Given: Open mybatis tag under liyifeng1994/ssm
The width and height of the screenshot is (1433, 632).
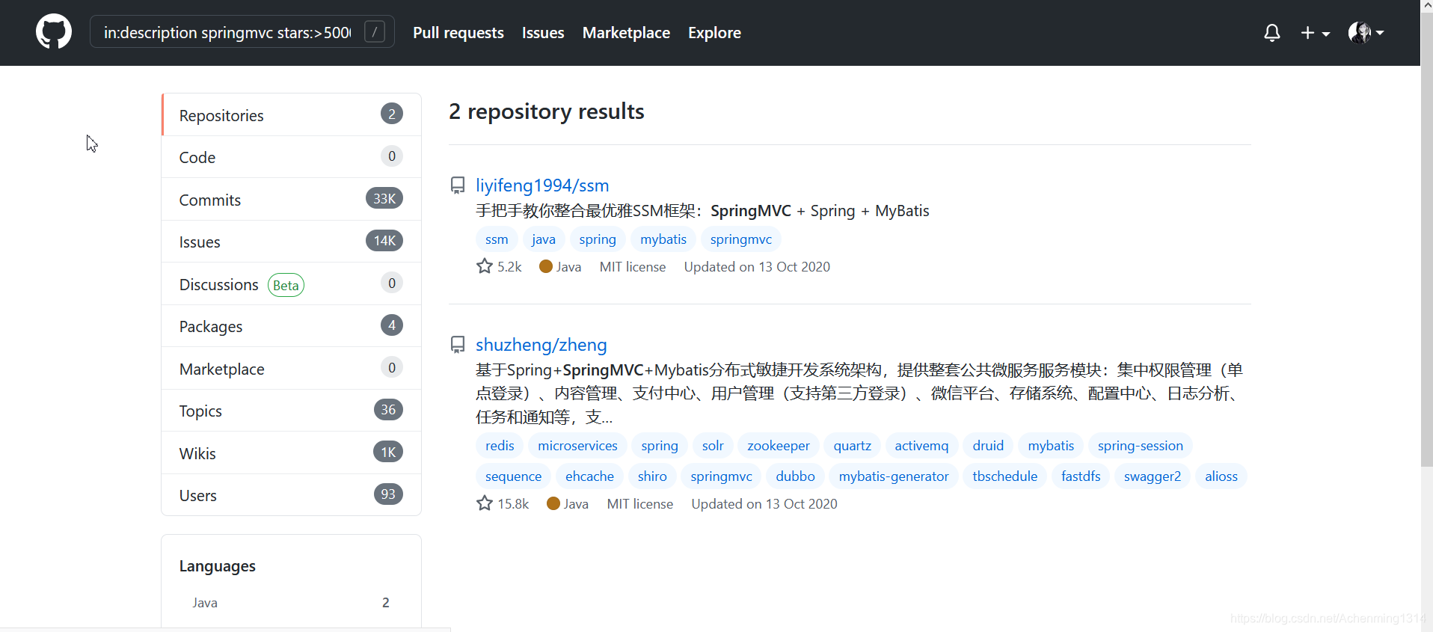Looking at the screenshot, I should 663,239.
